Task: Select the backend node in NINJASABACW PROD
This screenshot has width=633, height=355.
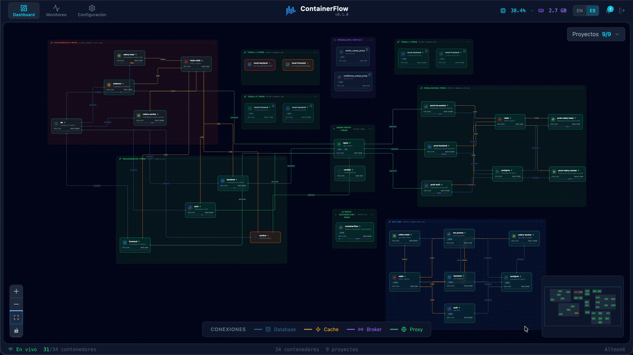Action: [233, 183]
